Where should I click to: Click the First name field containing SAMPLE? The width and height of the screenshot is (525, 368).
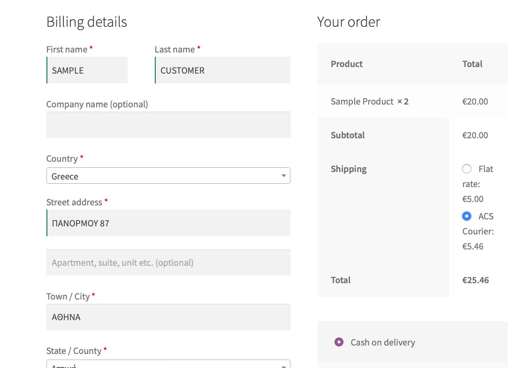pyautogui.click(x=87, y=70)
